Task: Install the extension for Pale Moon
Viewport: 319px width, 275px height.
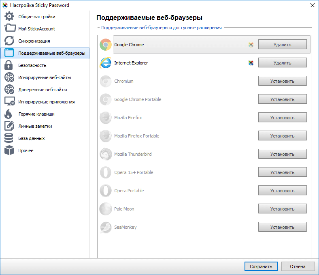Action: tap(282, 209)
